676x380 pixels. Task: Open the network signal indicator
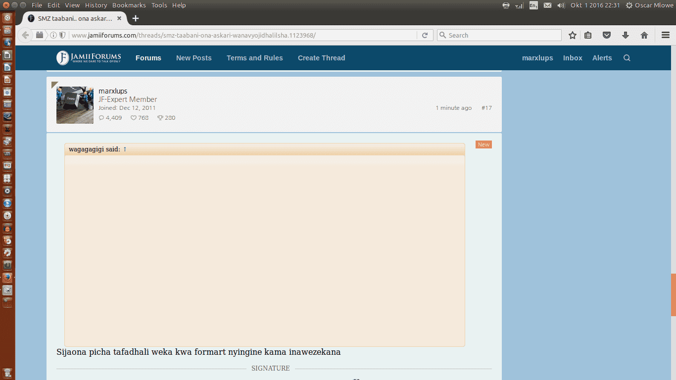point(519,5)
